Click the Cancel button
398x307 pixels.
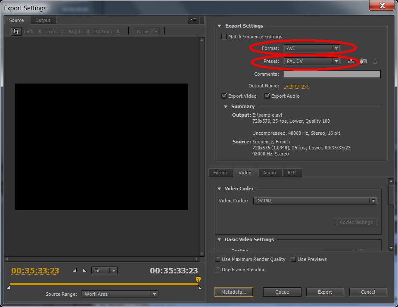click(368, 292)
